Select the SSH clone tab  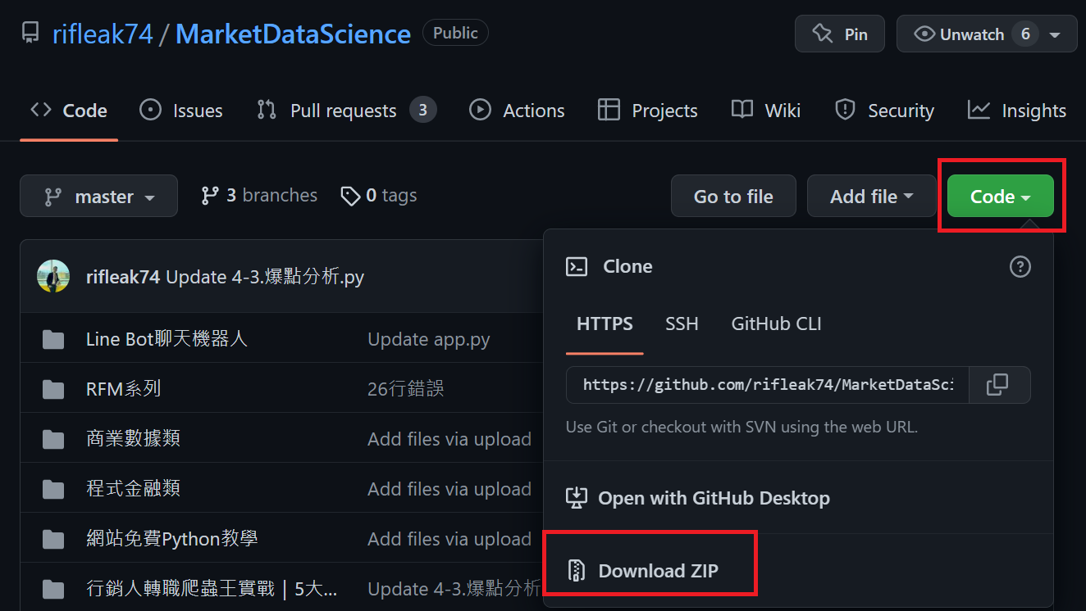click(x=682, y=324)
